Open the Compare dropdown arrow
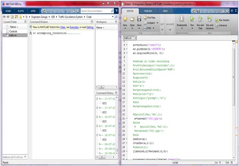The image size is (239, 166). [157, 23]
